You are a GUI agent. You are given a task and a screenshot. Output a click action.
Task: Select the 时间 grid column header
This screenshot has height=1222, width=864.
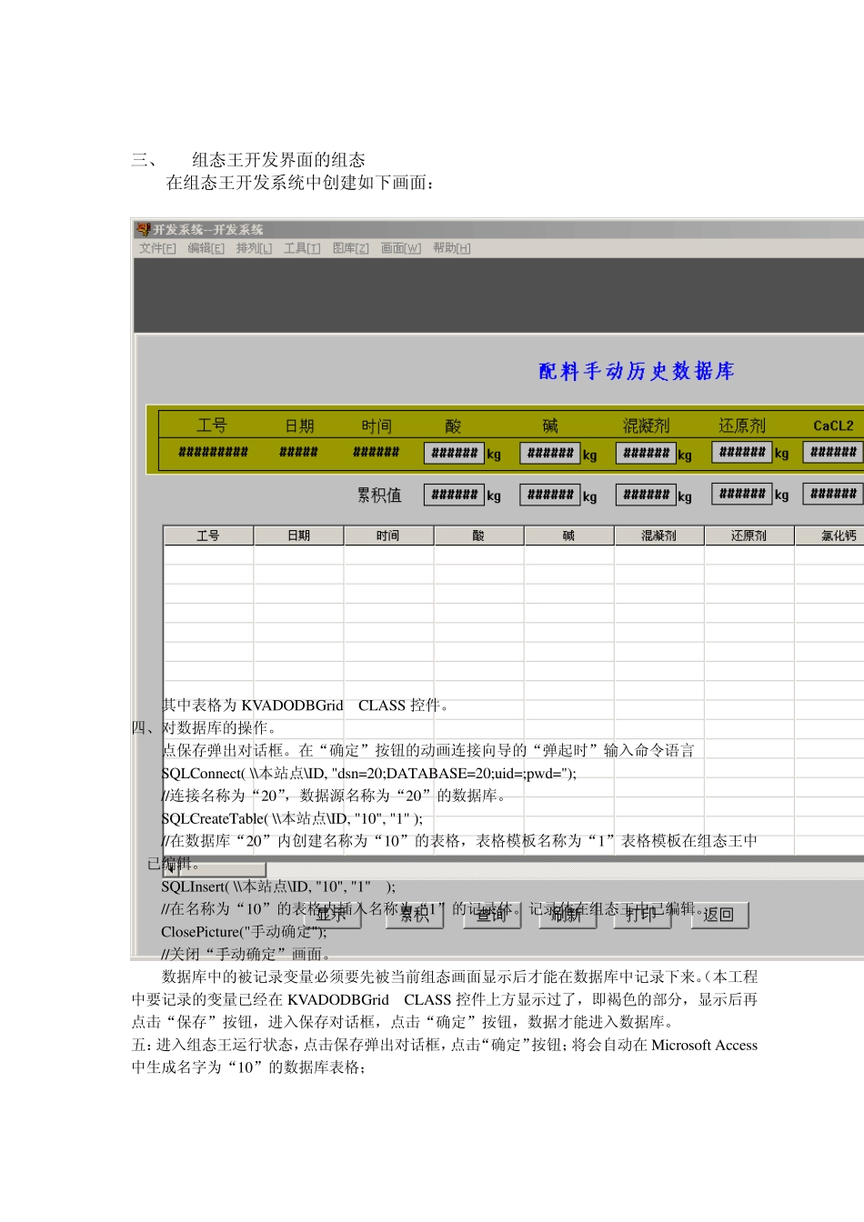(388, 536)
